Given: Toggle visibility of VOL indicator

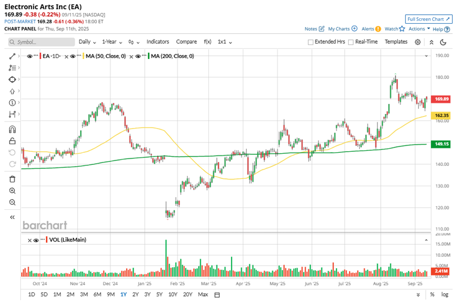Looking at the screenshot, I should click(36, 240).
